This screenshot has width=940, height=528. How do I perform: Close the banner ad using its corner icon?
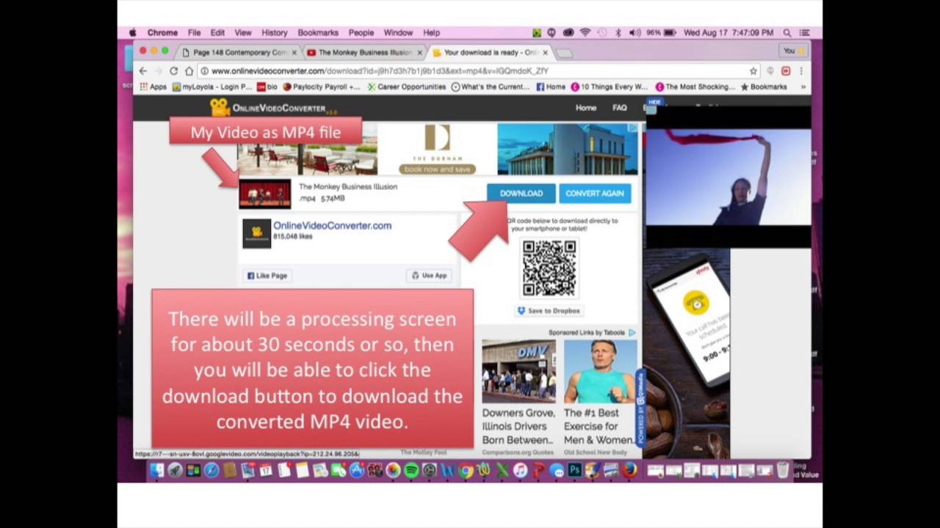pyautogui.click(x=633, y=128)
